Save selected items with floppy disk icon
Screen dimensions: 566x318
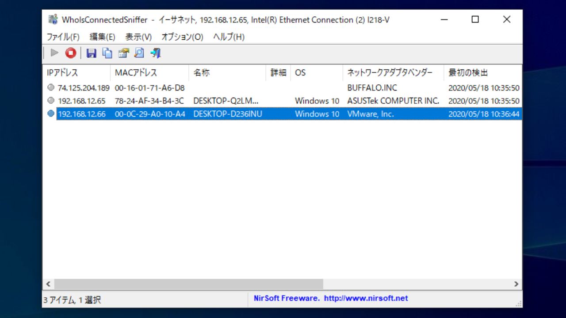click(x=91, y=53)
